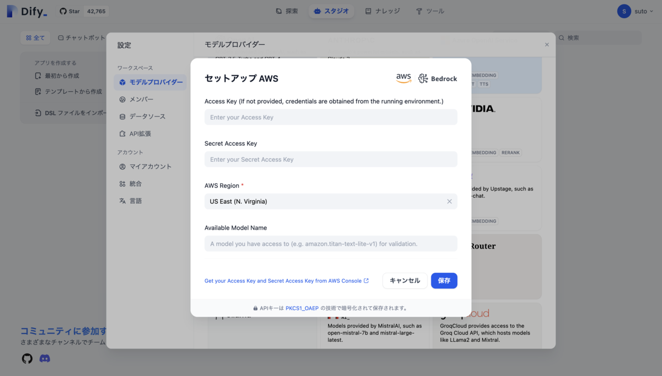Select モデルプロバイダー in settings sidebar

(150, 82)
